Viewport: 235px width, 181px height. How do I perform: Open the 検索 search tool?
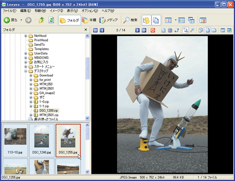[130, 20]
